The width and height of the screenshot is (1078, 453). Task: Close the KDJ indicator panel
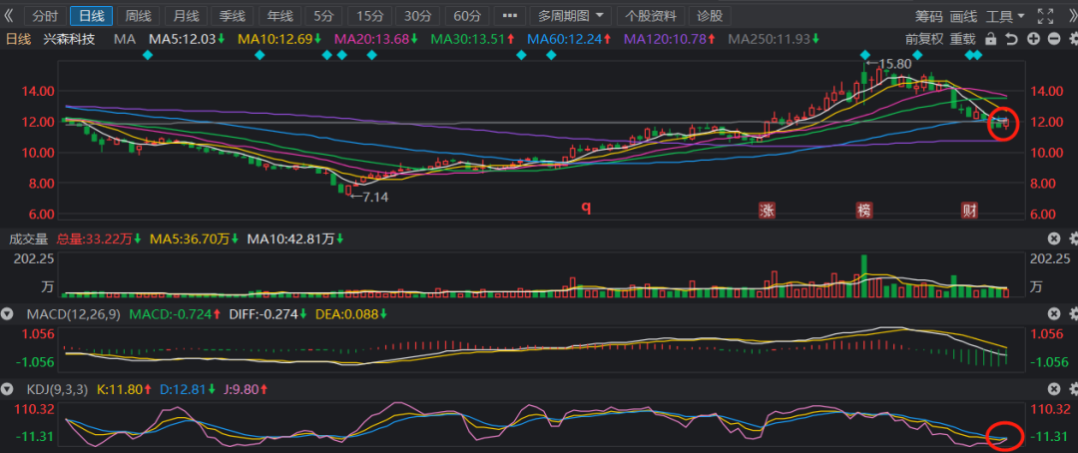(x=1053, y=387)
